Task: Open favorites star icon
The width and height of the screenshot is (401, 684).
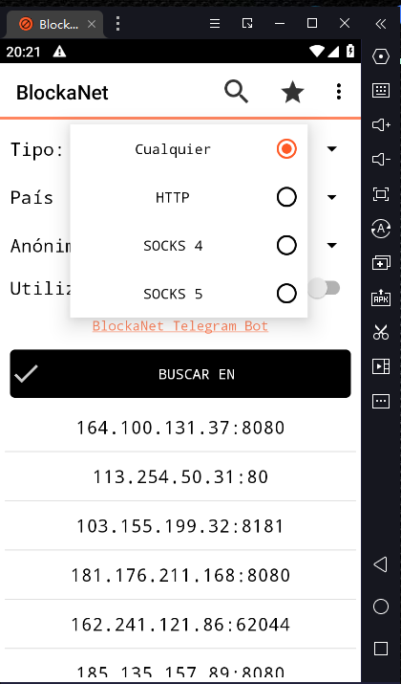Action: (x=292, y=92)
